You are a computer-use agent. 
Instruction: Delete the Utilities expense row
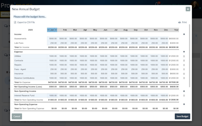pyautogui.click(x=184, y=56)
